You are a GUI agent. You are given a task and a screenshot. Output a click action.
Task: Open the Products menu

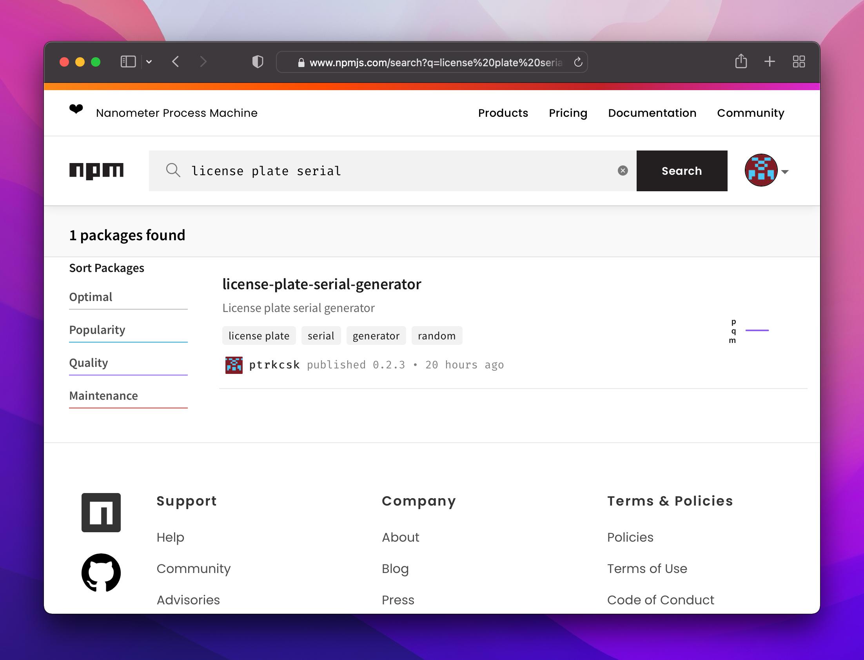point(503,113)
